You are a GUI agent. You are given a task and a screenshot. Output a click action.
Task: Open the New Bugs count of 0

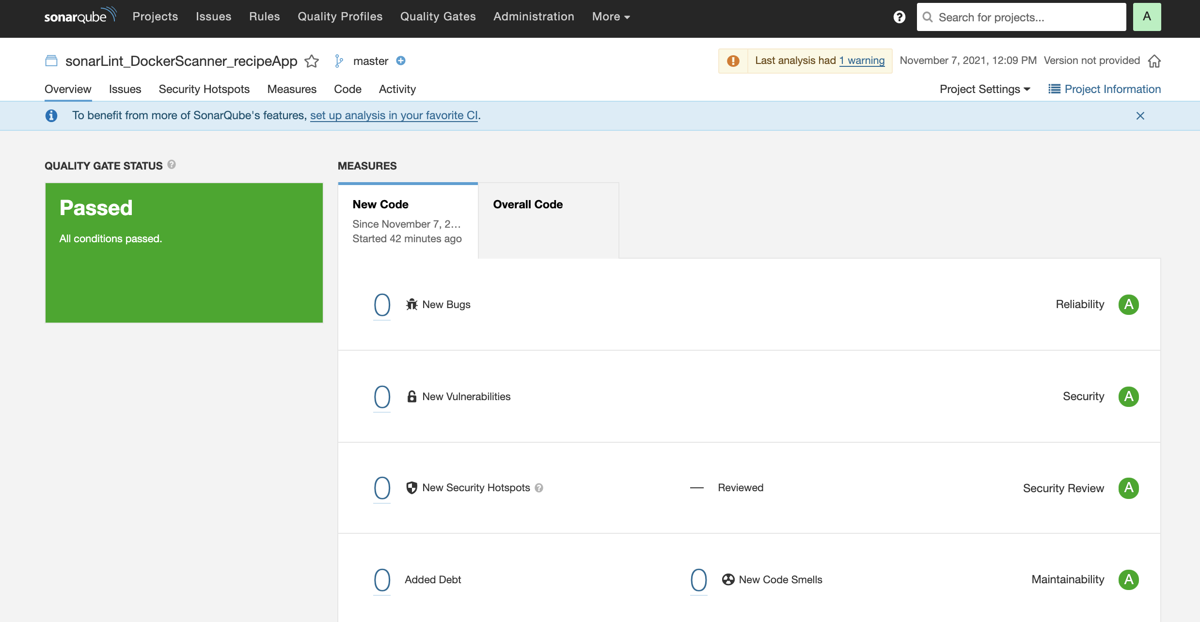point(382,305)
